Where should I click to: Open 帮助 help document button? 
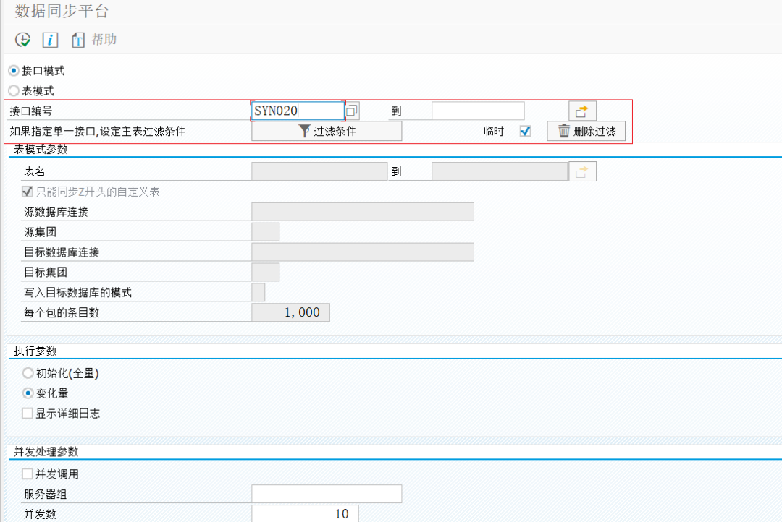click(93, 39)
